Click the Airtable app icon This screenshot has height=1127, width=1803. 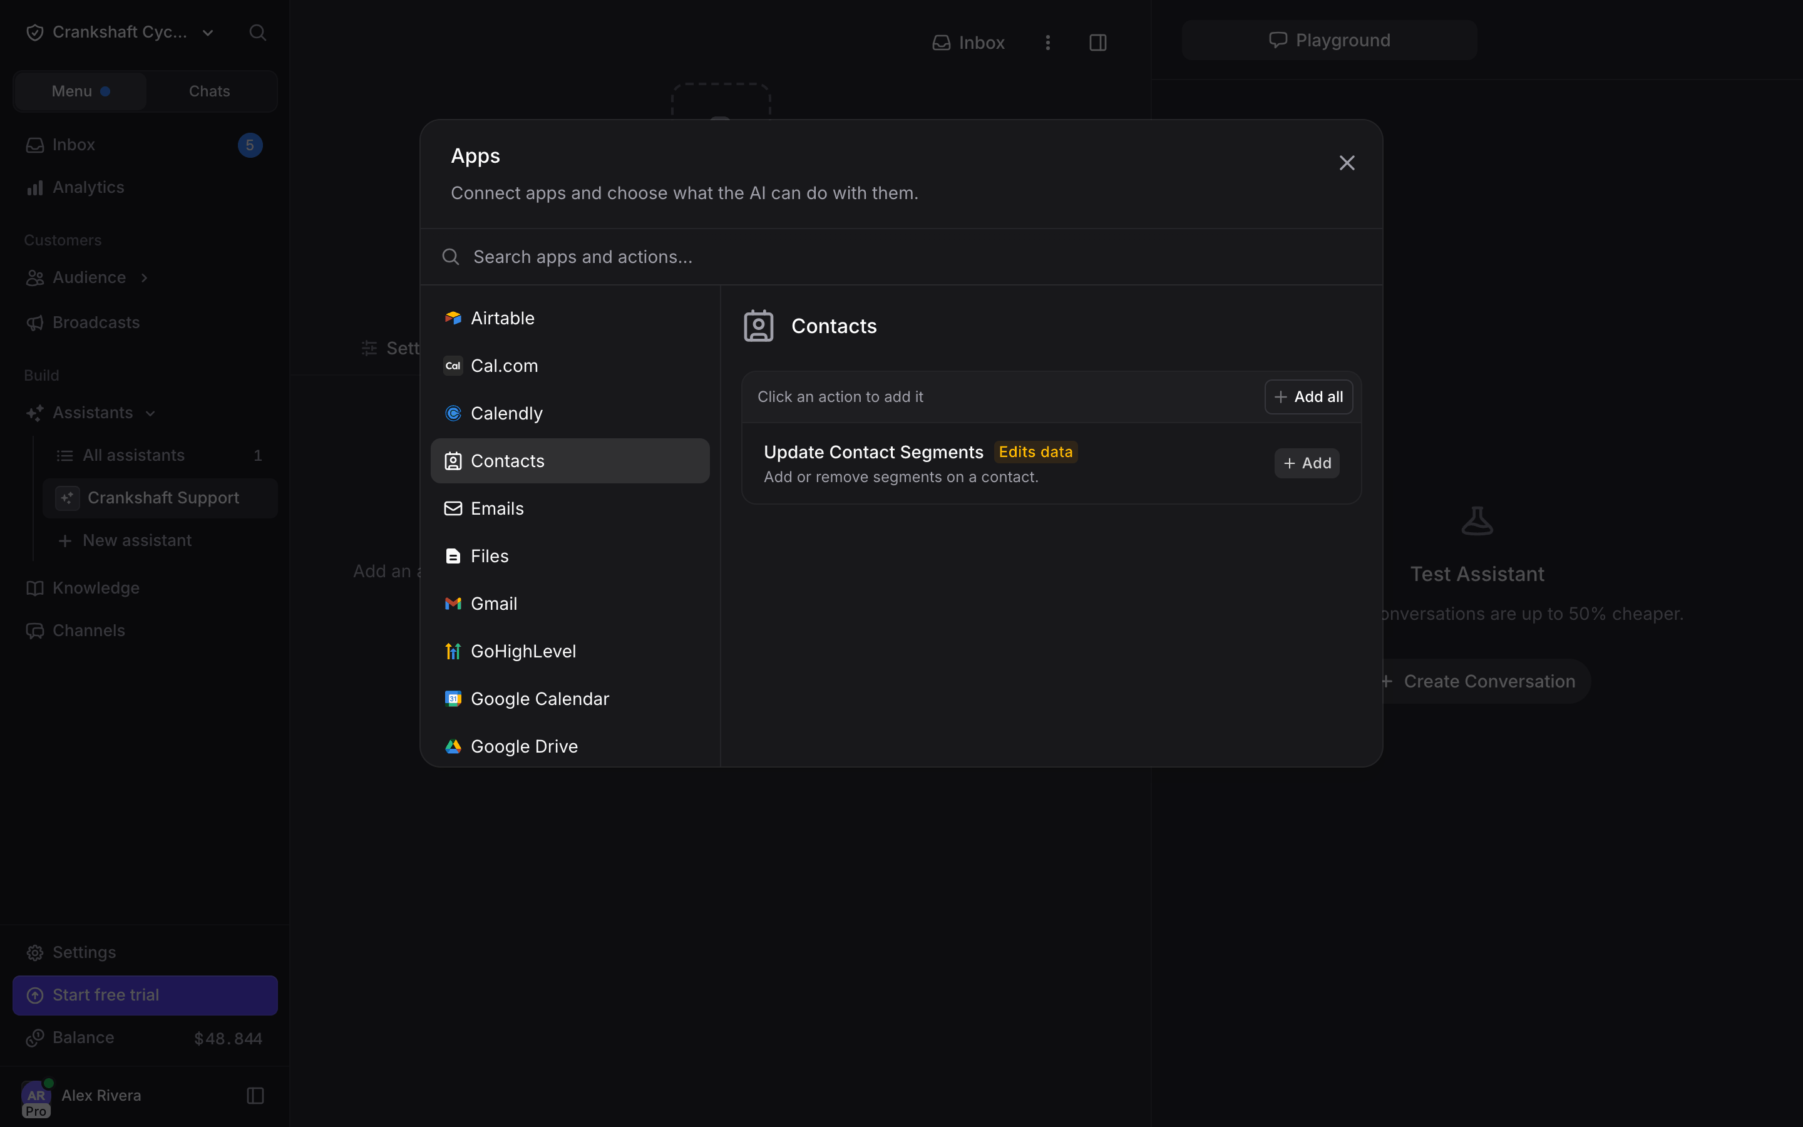click(x=453, y=318)
